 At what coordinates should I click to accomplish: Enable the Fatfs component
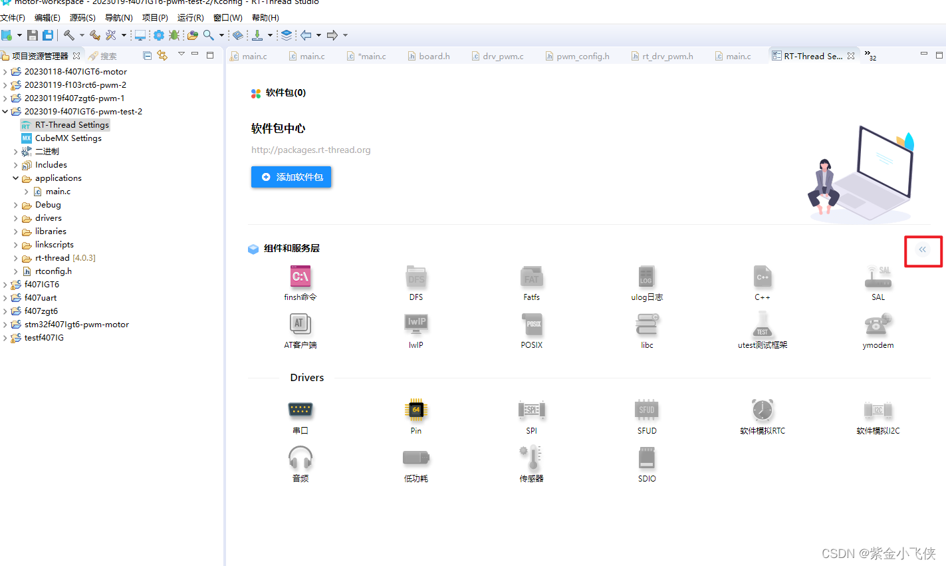click(x=532, y=283)
